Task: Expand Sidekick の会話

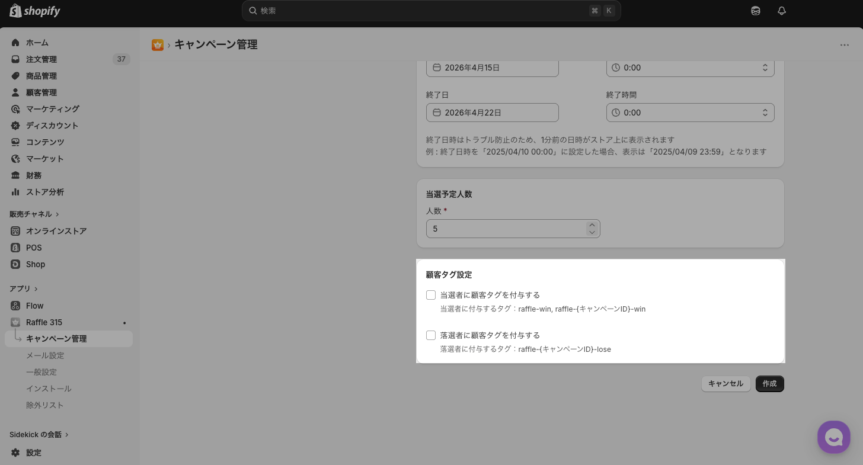Action: tap(39, 435)
